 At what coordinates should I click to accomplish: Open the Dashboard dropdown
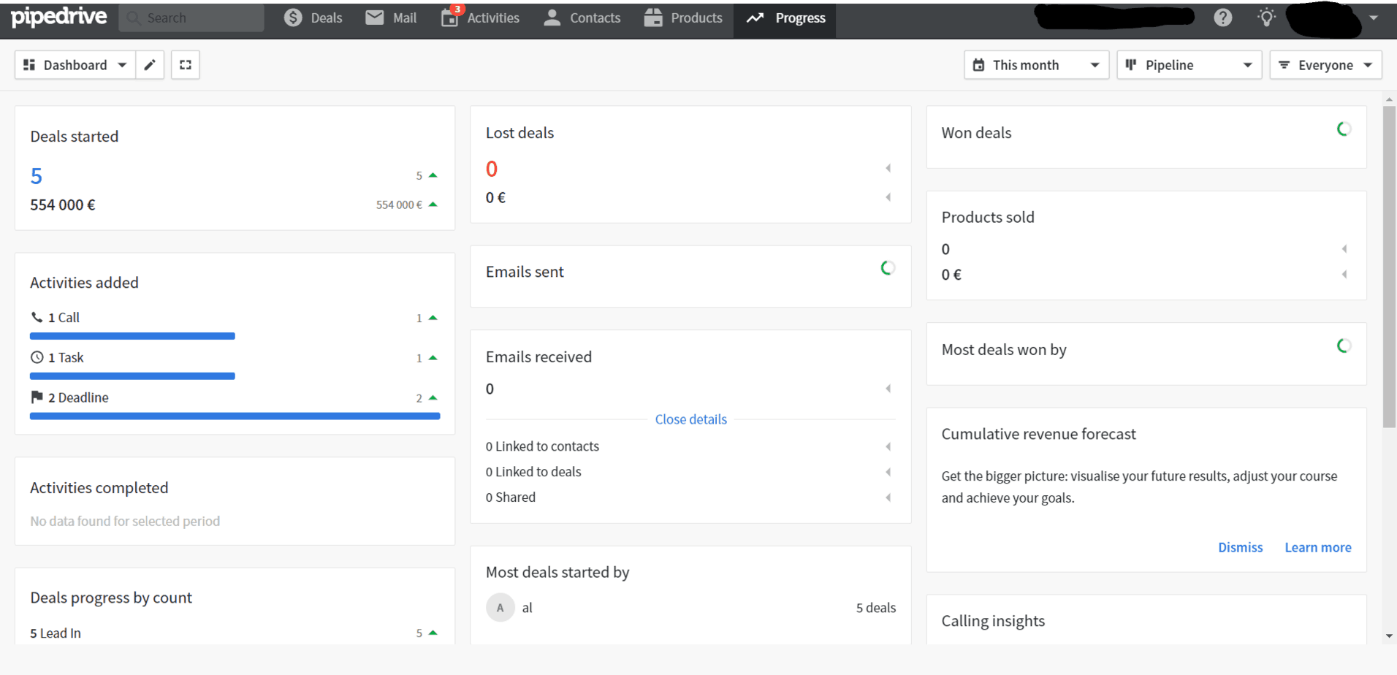point(75,65)
